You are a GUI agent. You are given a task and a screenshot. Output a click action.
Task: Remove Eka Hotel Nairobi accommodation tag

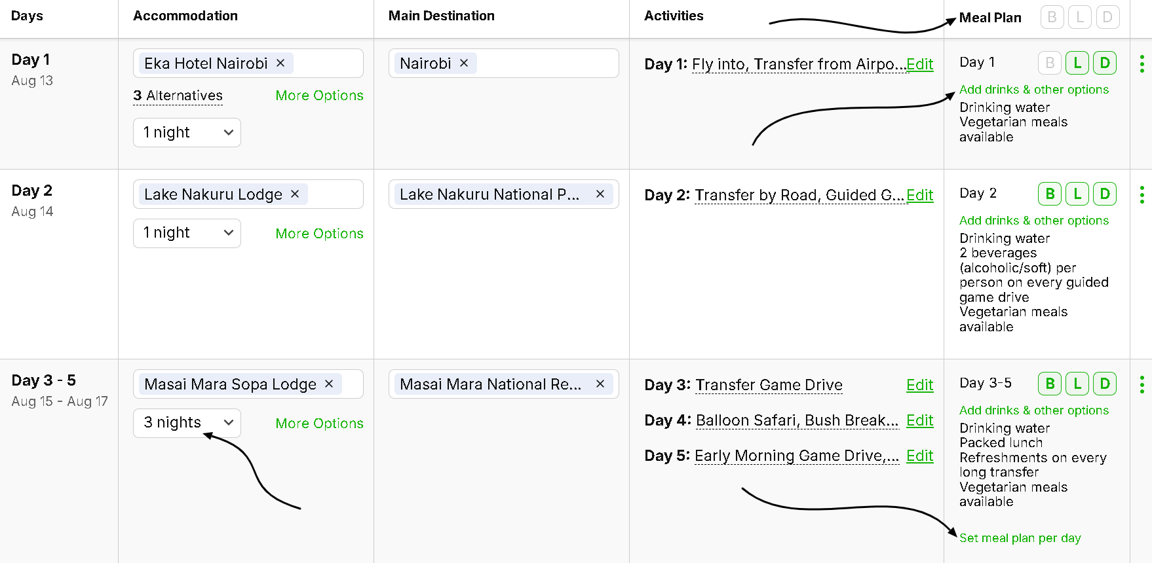coord(280,63)
